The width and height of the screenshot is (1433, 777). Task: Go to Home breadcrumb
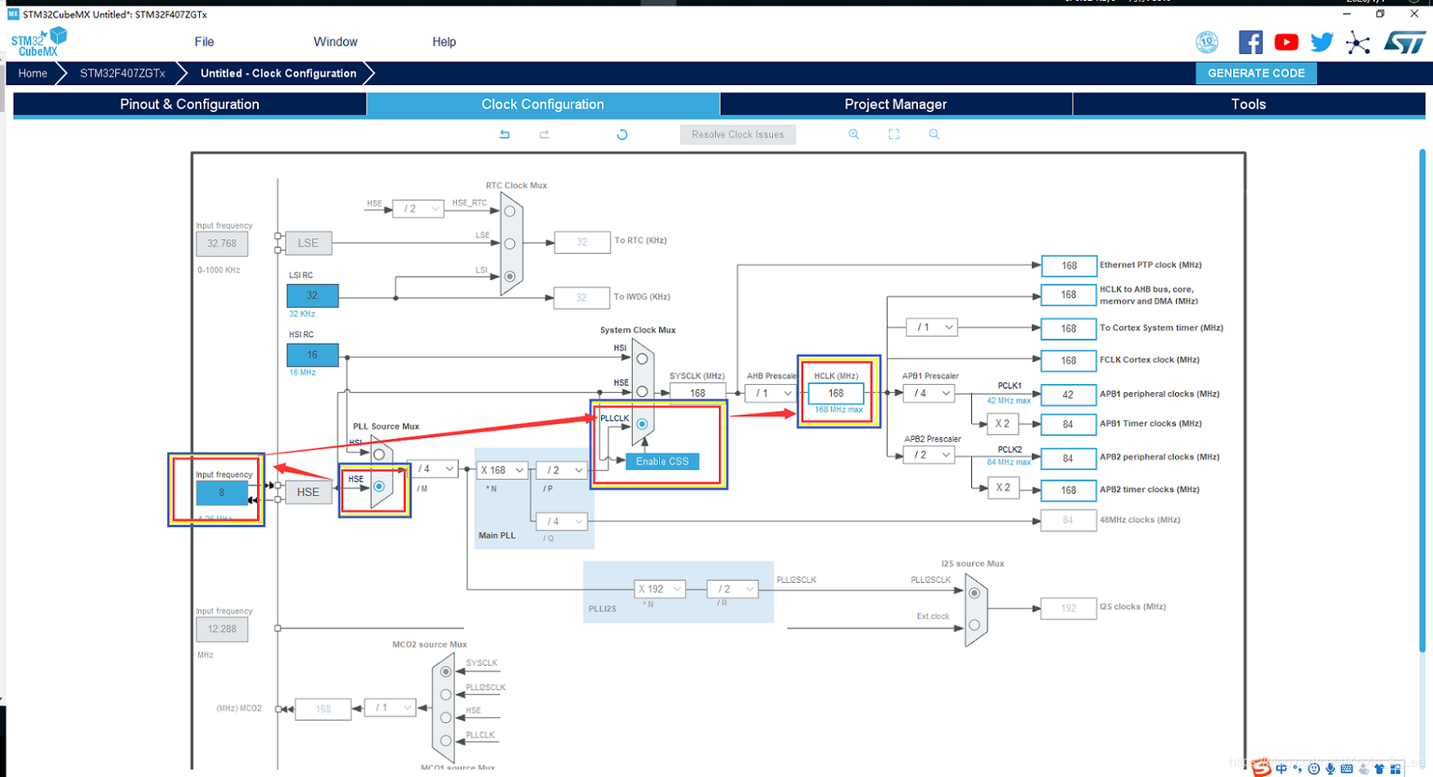coord(33,73)
